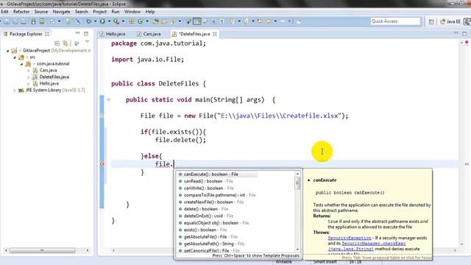Close the DeleteFiles.java editor tab

point(215,34)
